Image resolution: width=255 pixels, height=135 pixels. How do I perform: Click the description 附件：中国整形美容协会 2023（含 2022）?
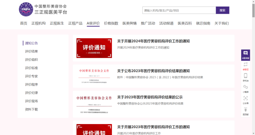[x=160, y=77]
